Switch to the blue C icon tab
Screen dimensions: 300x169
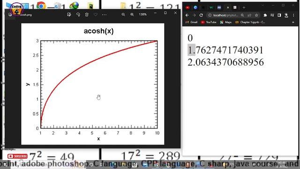pos(195,8)
